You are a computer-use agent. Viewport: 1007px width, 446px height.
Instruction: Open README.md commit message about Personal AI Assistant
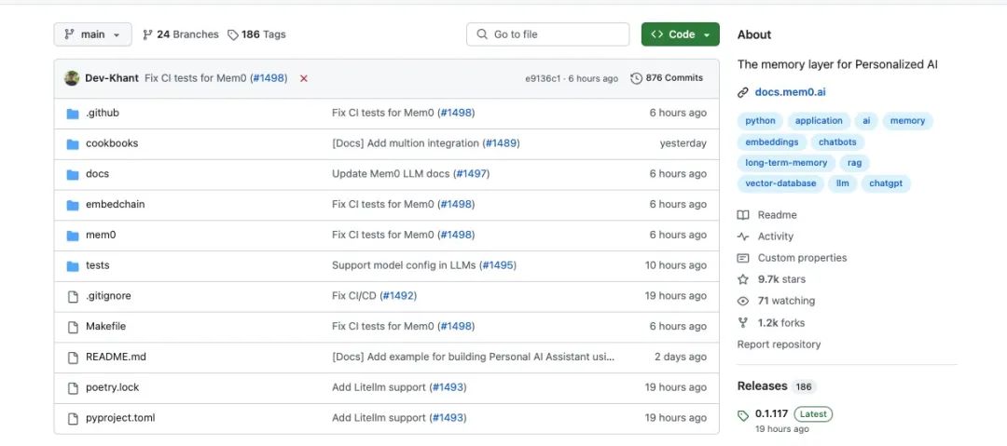tap(474, 357)
